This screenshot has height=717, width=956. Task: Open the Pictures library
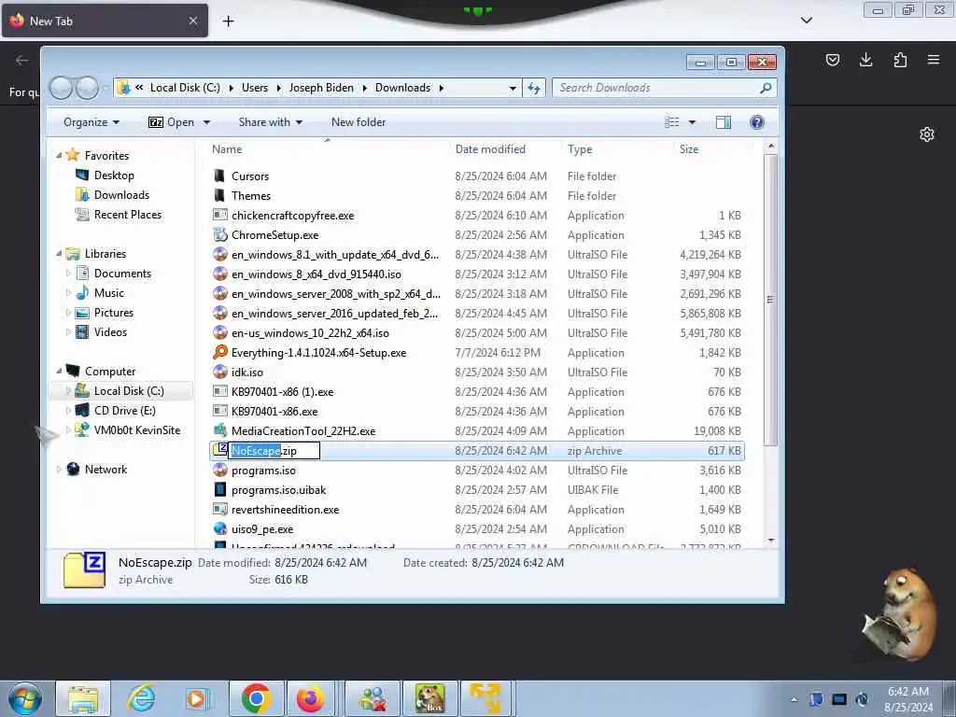pos(113,313)
